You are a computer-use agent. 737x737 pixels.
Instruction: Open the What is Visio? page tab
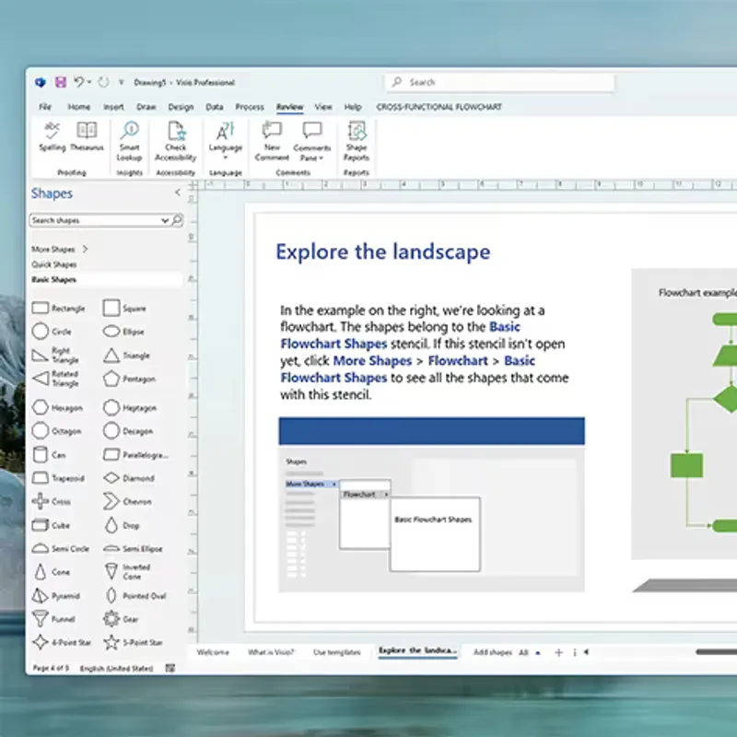(271, 652)
